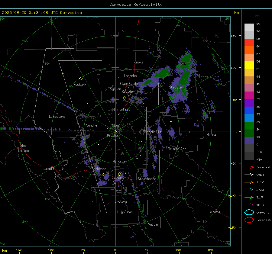Click the cyan current ellipse legend icon
272x254 pixels.
(249, 212)
